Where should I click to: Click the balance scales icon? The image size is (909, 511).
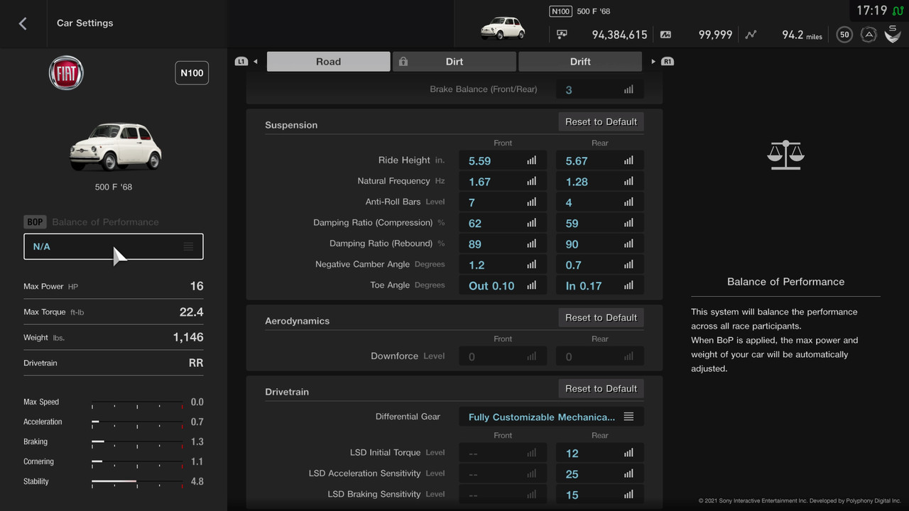click(785, 155)
